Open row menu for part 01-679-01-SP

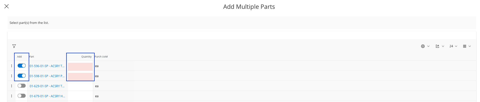click(x=12, y=96)
